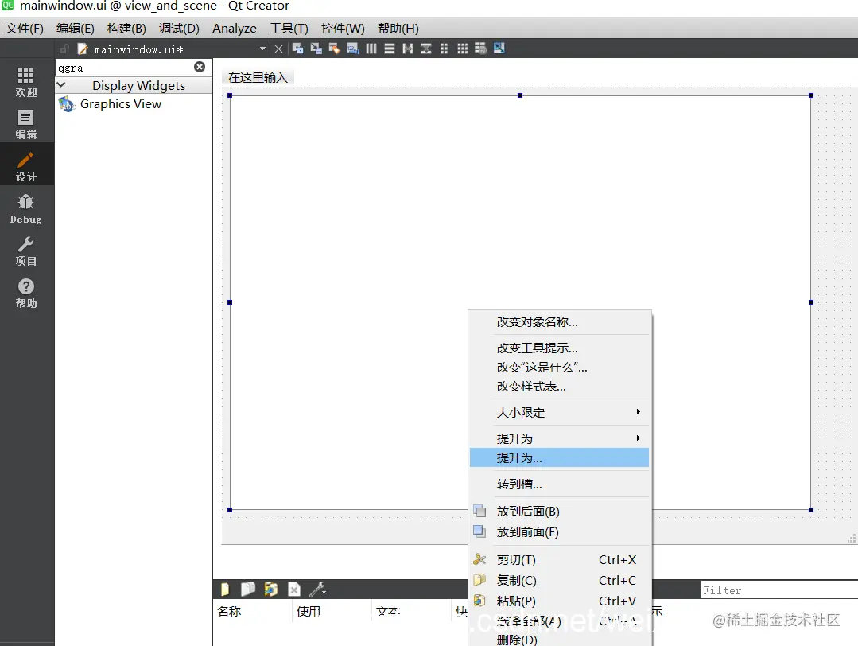The height and width of the screenshot is (646, 858).
Task: Open the 控件(W) menu
Action: [343, 29]
